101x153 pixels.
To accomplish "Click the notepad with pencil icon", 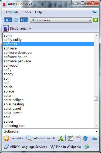I will [x=70, y=138].
